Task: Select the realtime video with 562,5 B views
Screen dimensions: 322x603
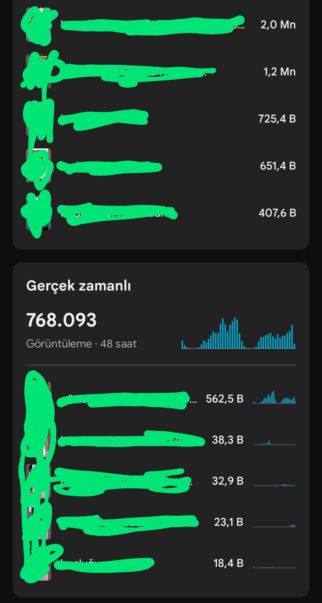Action: pyautogui.click(x=161, y=399)
